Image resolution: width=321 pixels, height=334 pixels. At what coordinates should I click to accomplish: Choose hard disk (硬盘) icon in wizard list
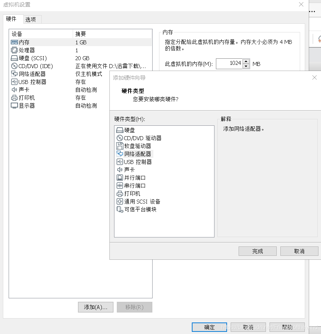click(x=120, y=130)
